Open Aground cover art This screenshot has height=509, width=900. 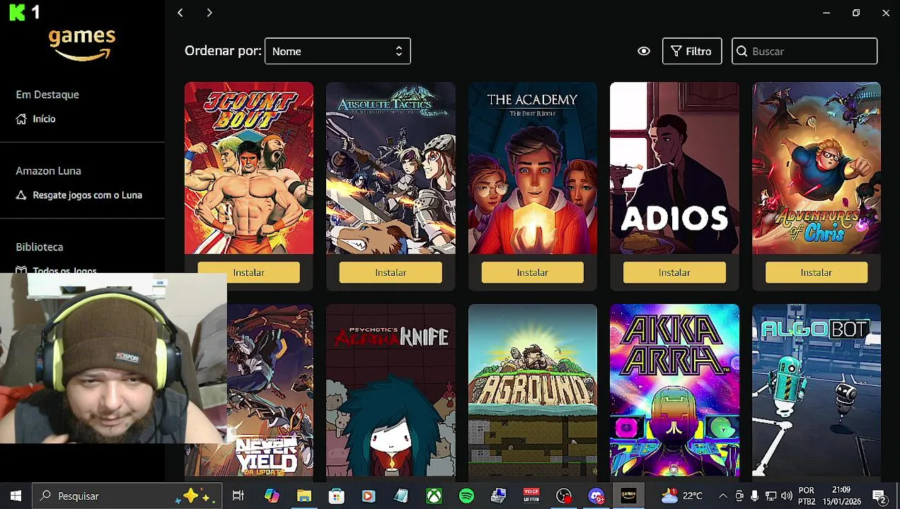532,390
